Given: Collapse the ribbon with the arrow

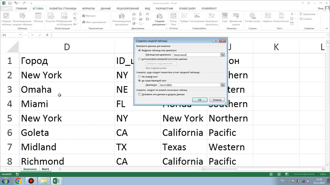Looking at the screenshot, I should [327, 28].
